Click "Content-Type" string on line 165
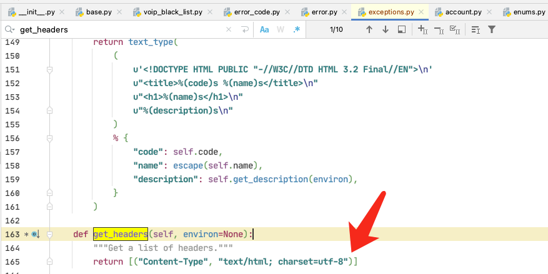The width and height of the screenshot is (548, 274). point(173,262)
